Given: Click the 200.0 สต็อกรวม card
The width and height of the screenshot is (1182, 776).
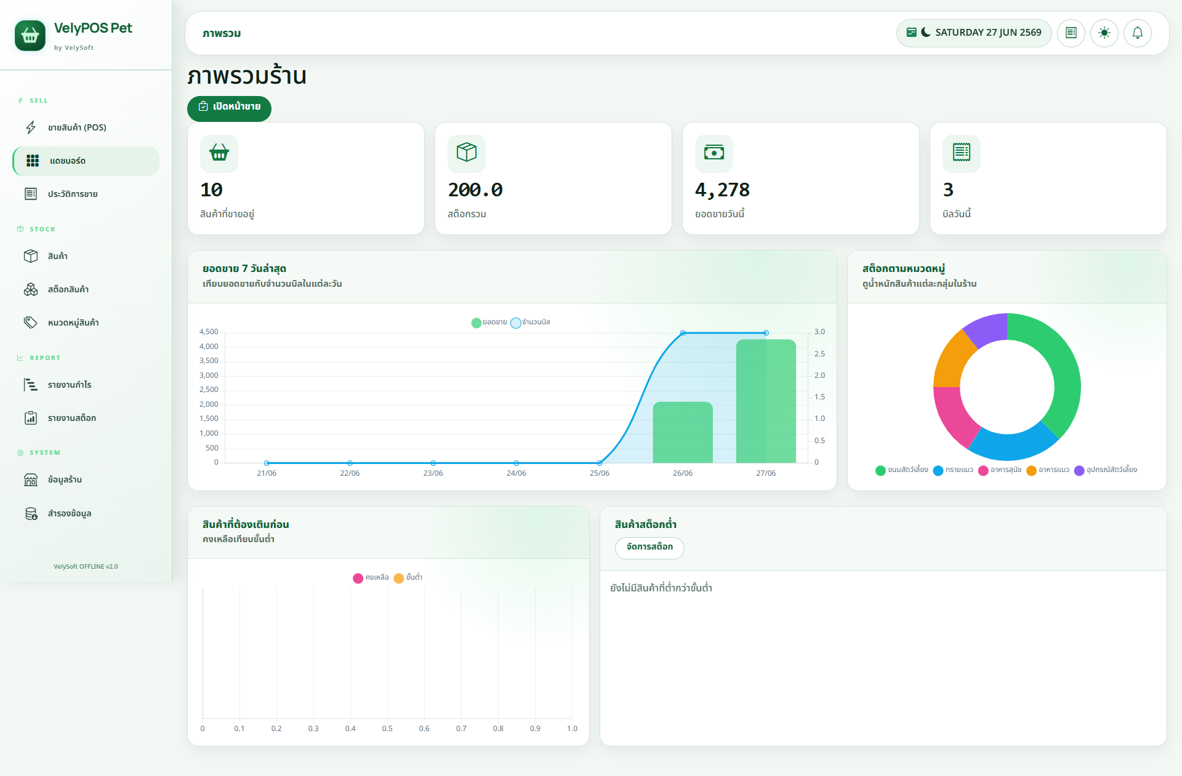Looking at the screenshot, I should 553,178.
